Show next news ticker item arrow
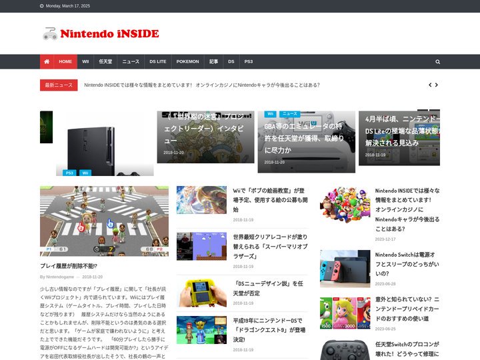The image size is (480, 360). coord(437,85)
